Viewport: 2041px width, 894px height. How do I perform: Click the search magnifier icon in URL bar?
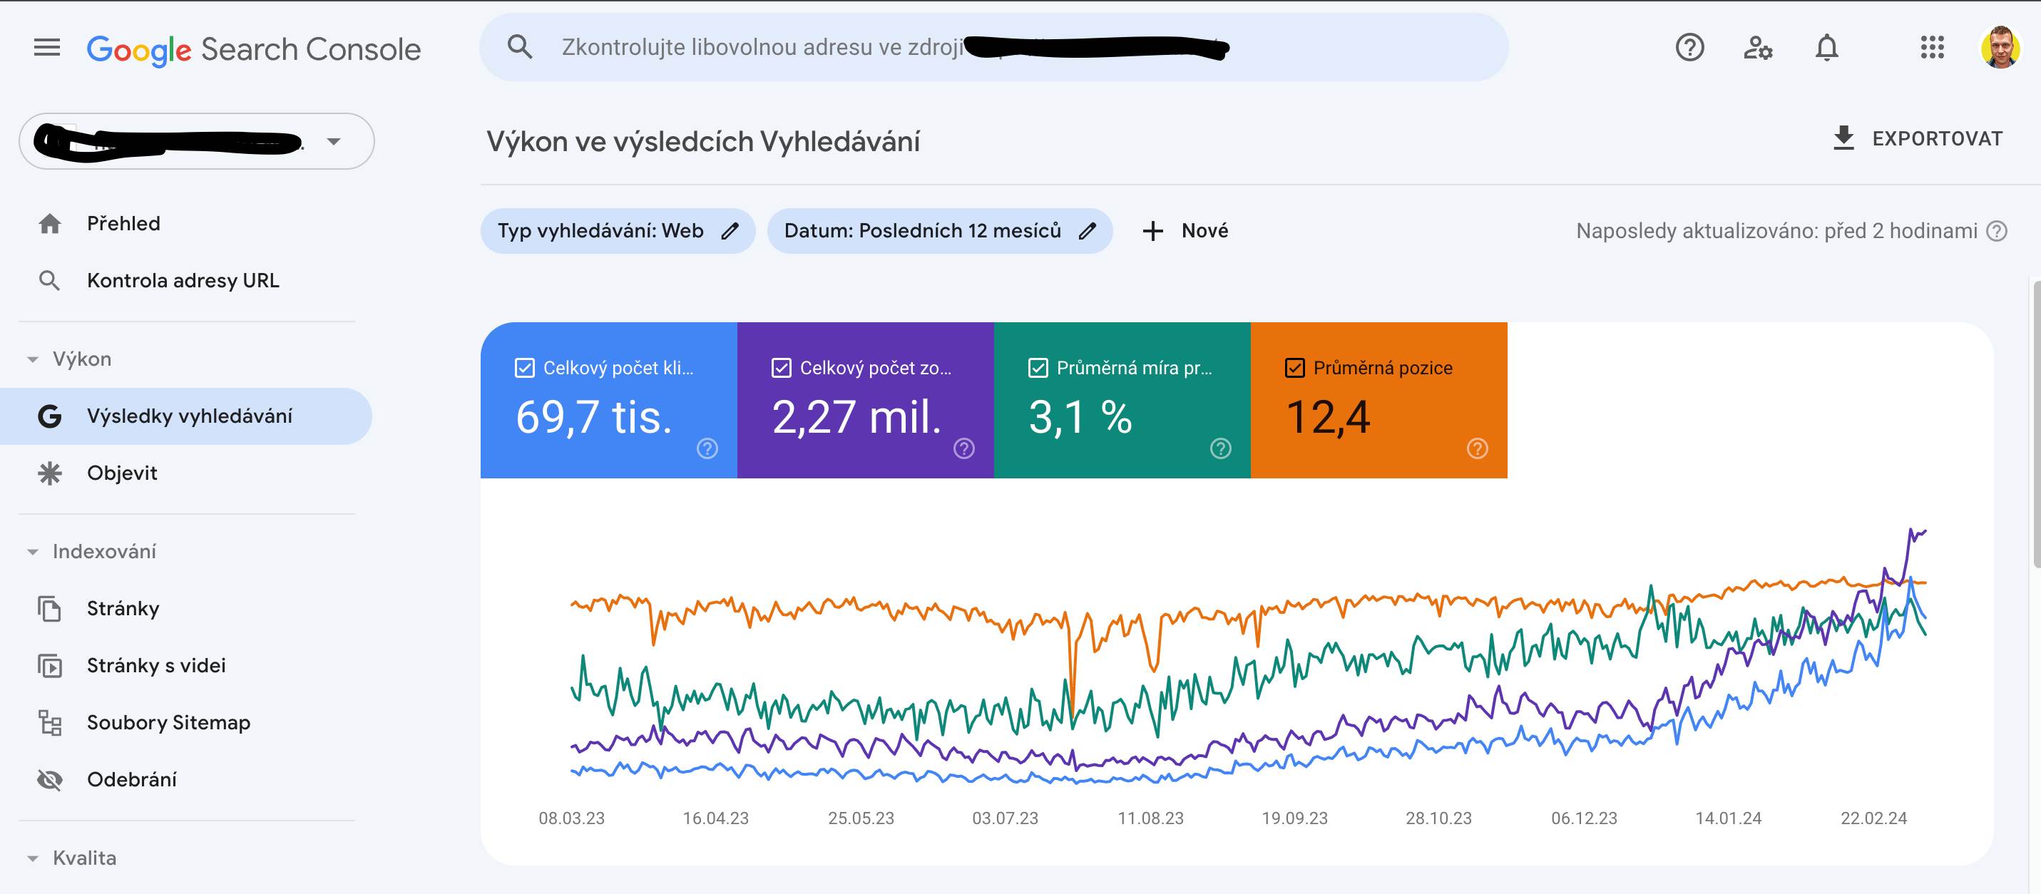(x=520, y=47)
